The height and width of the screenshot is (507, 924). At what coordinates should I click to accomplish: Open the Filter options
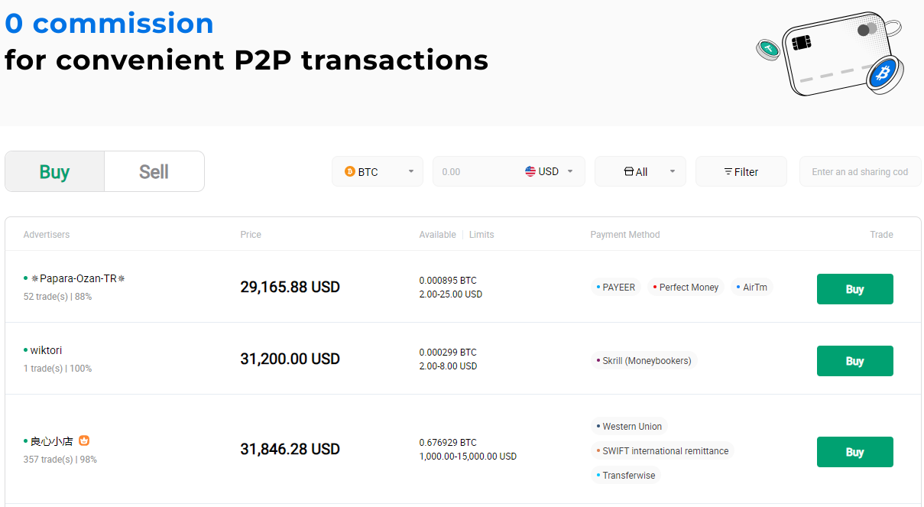[x=741, y=171]
